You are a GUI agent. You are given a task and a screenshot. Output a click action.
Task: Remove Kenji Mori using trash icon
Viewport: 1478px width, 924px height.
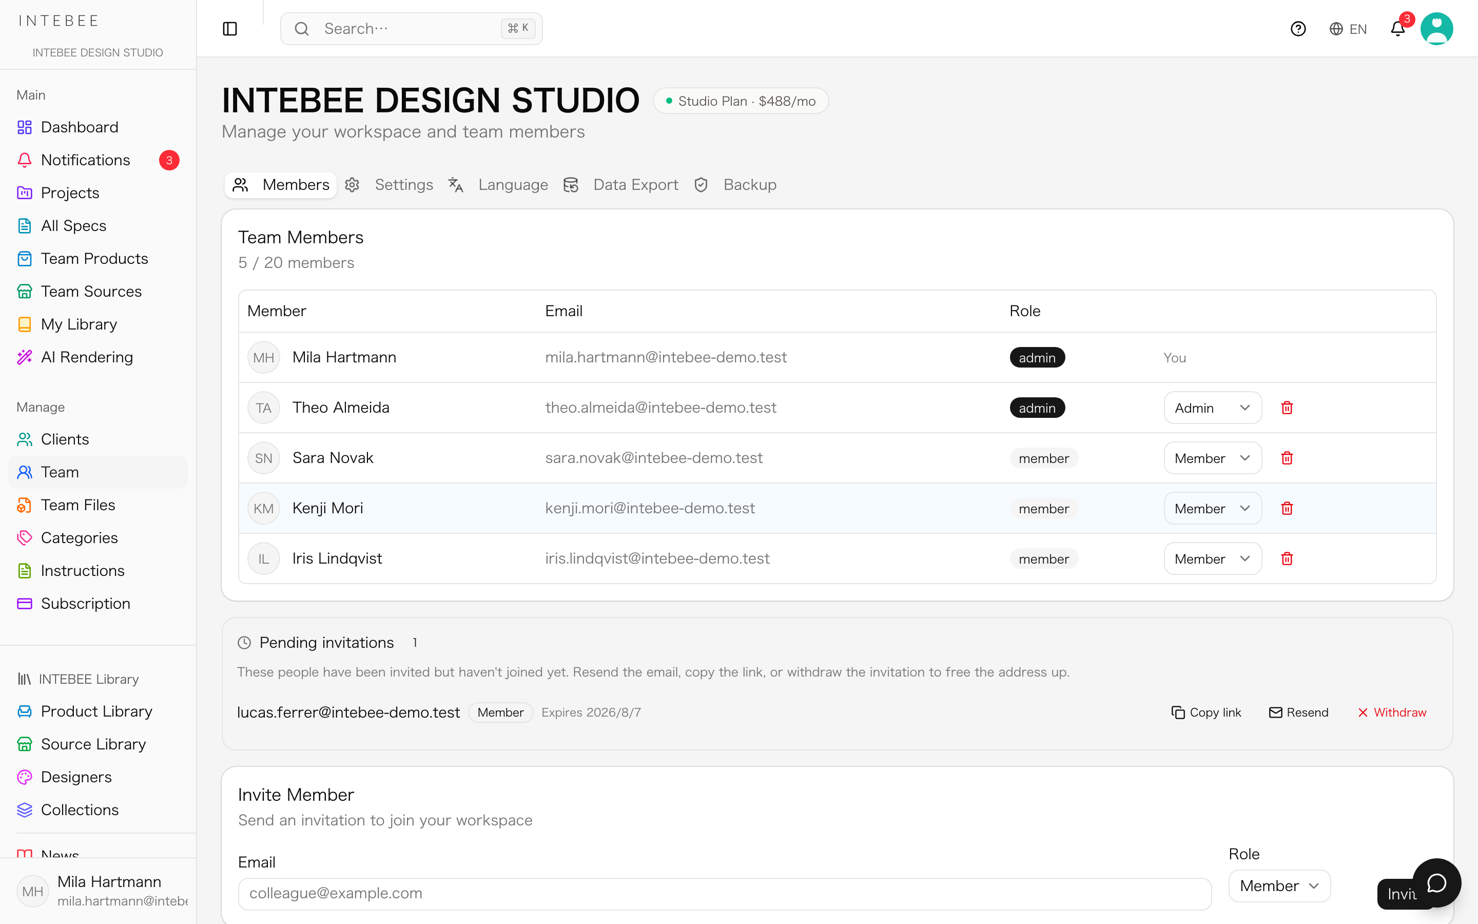click(1287, 508)
